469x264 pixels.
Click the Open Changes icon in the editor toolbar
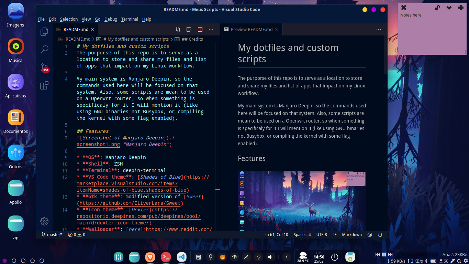tap(178, 30)
